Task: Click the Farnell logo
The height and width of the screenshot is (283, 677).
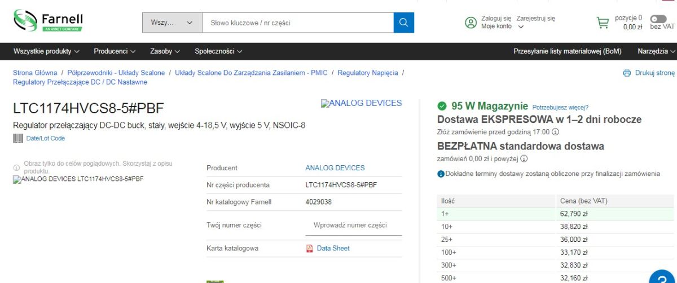Action: click(x=49, y=21)
